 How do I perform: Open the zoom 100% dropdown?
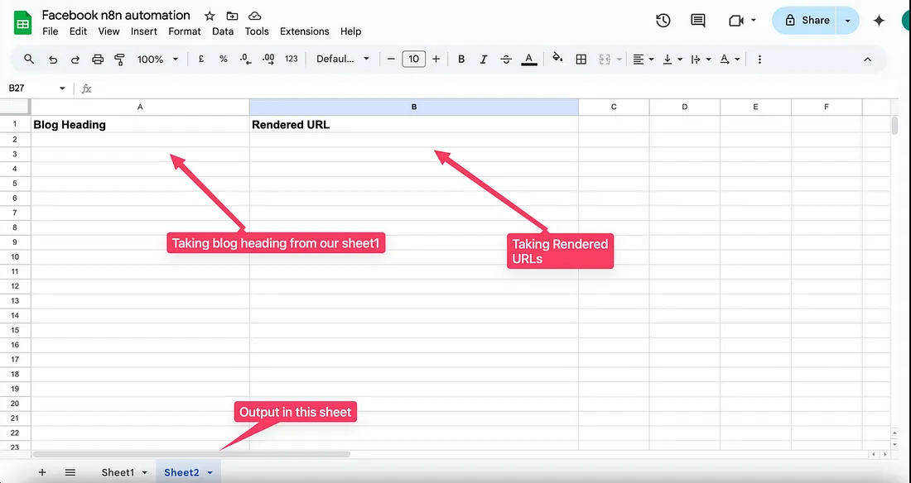(x=157, y=60)
